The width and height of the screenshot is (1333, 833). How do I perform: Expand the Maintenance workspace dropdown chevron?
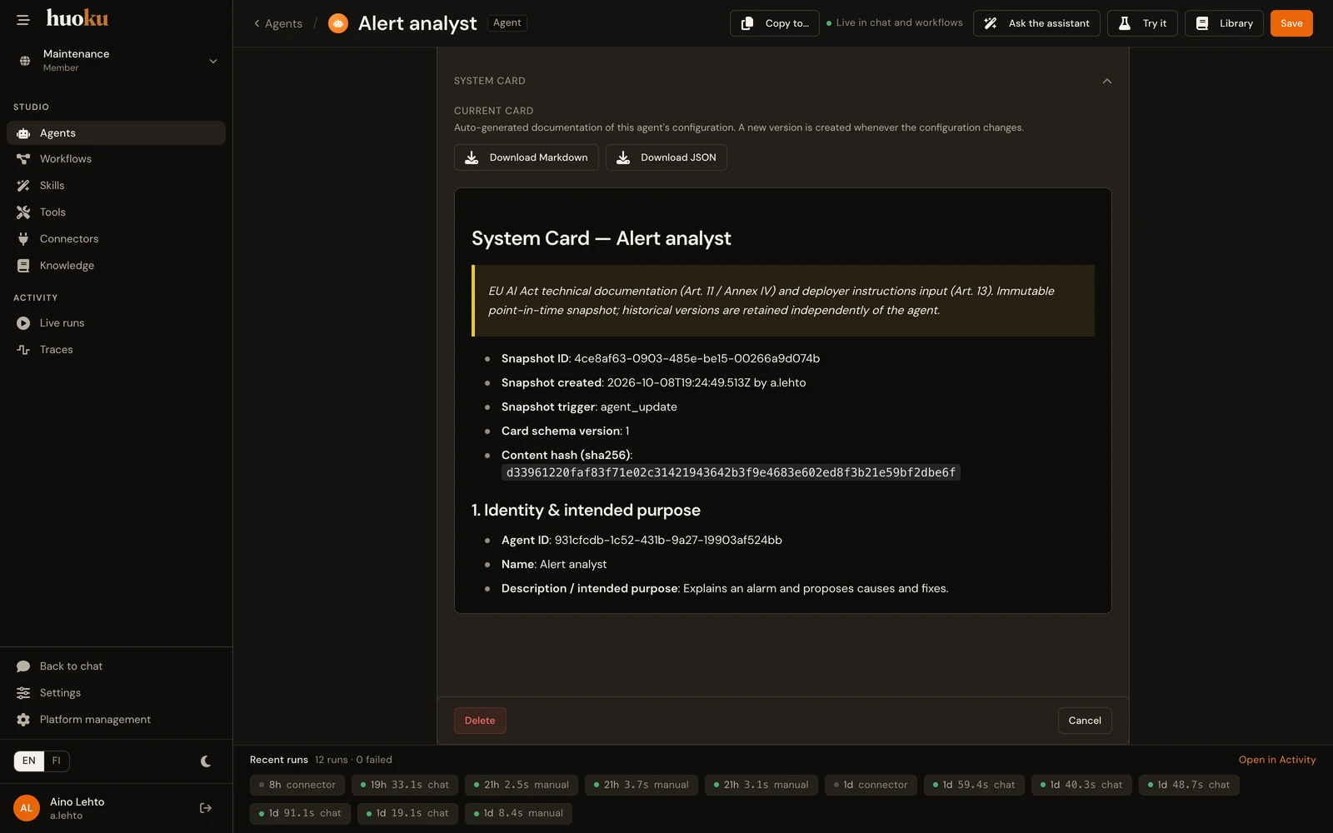click(213, 61)
